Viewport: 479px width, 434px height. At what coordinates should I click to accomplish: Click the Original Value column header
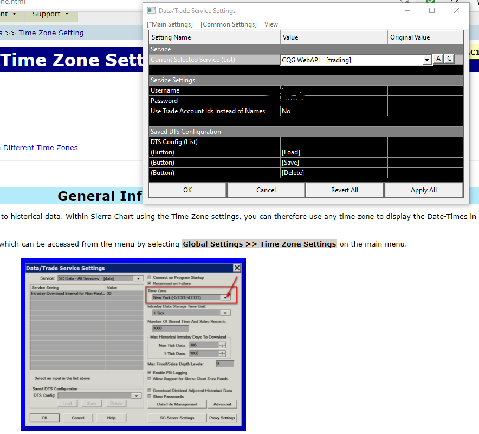pos(425,37)
